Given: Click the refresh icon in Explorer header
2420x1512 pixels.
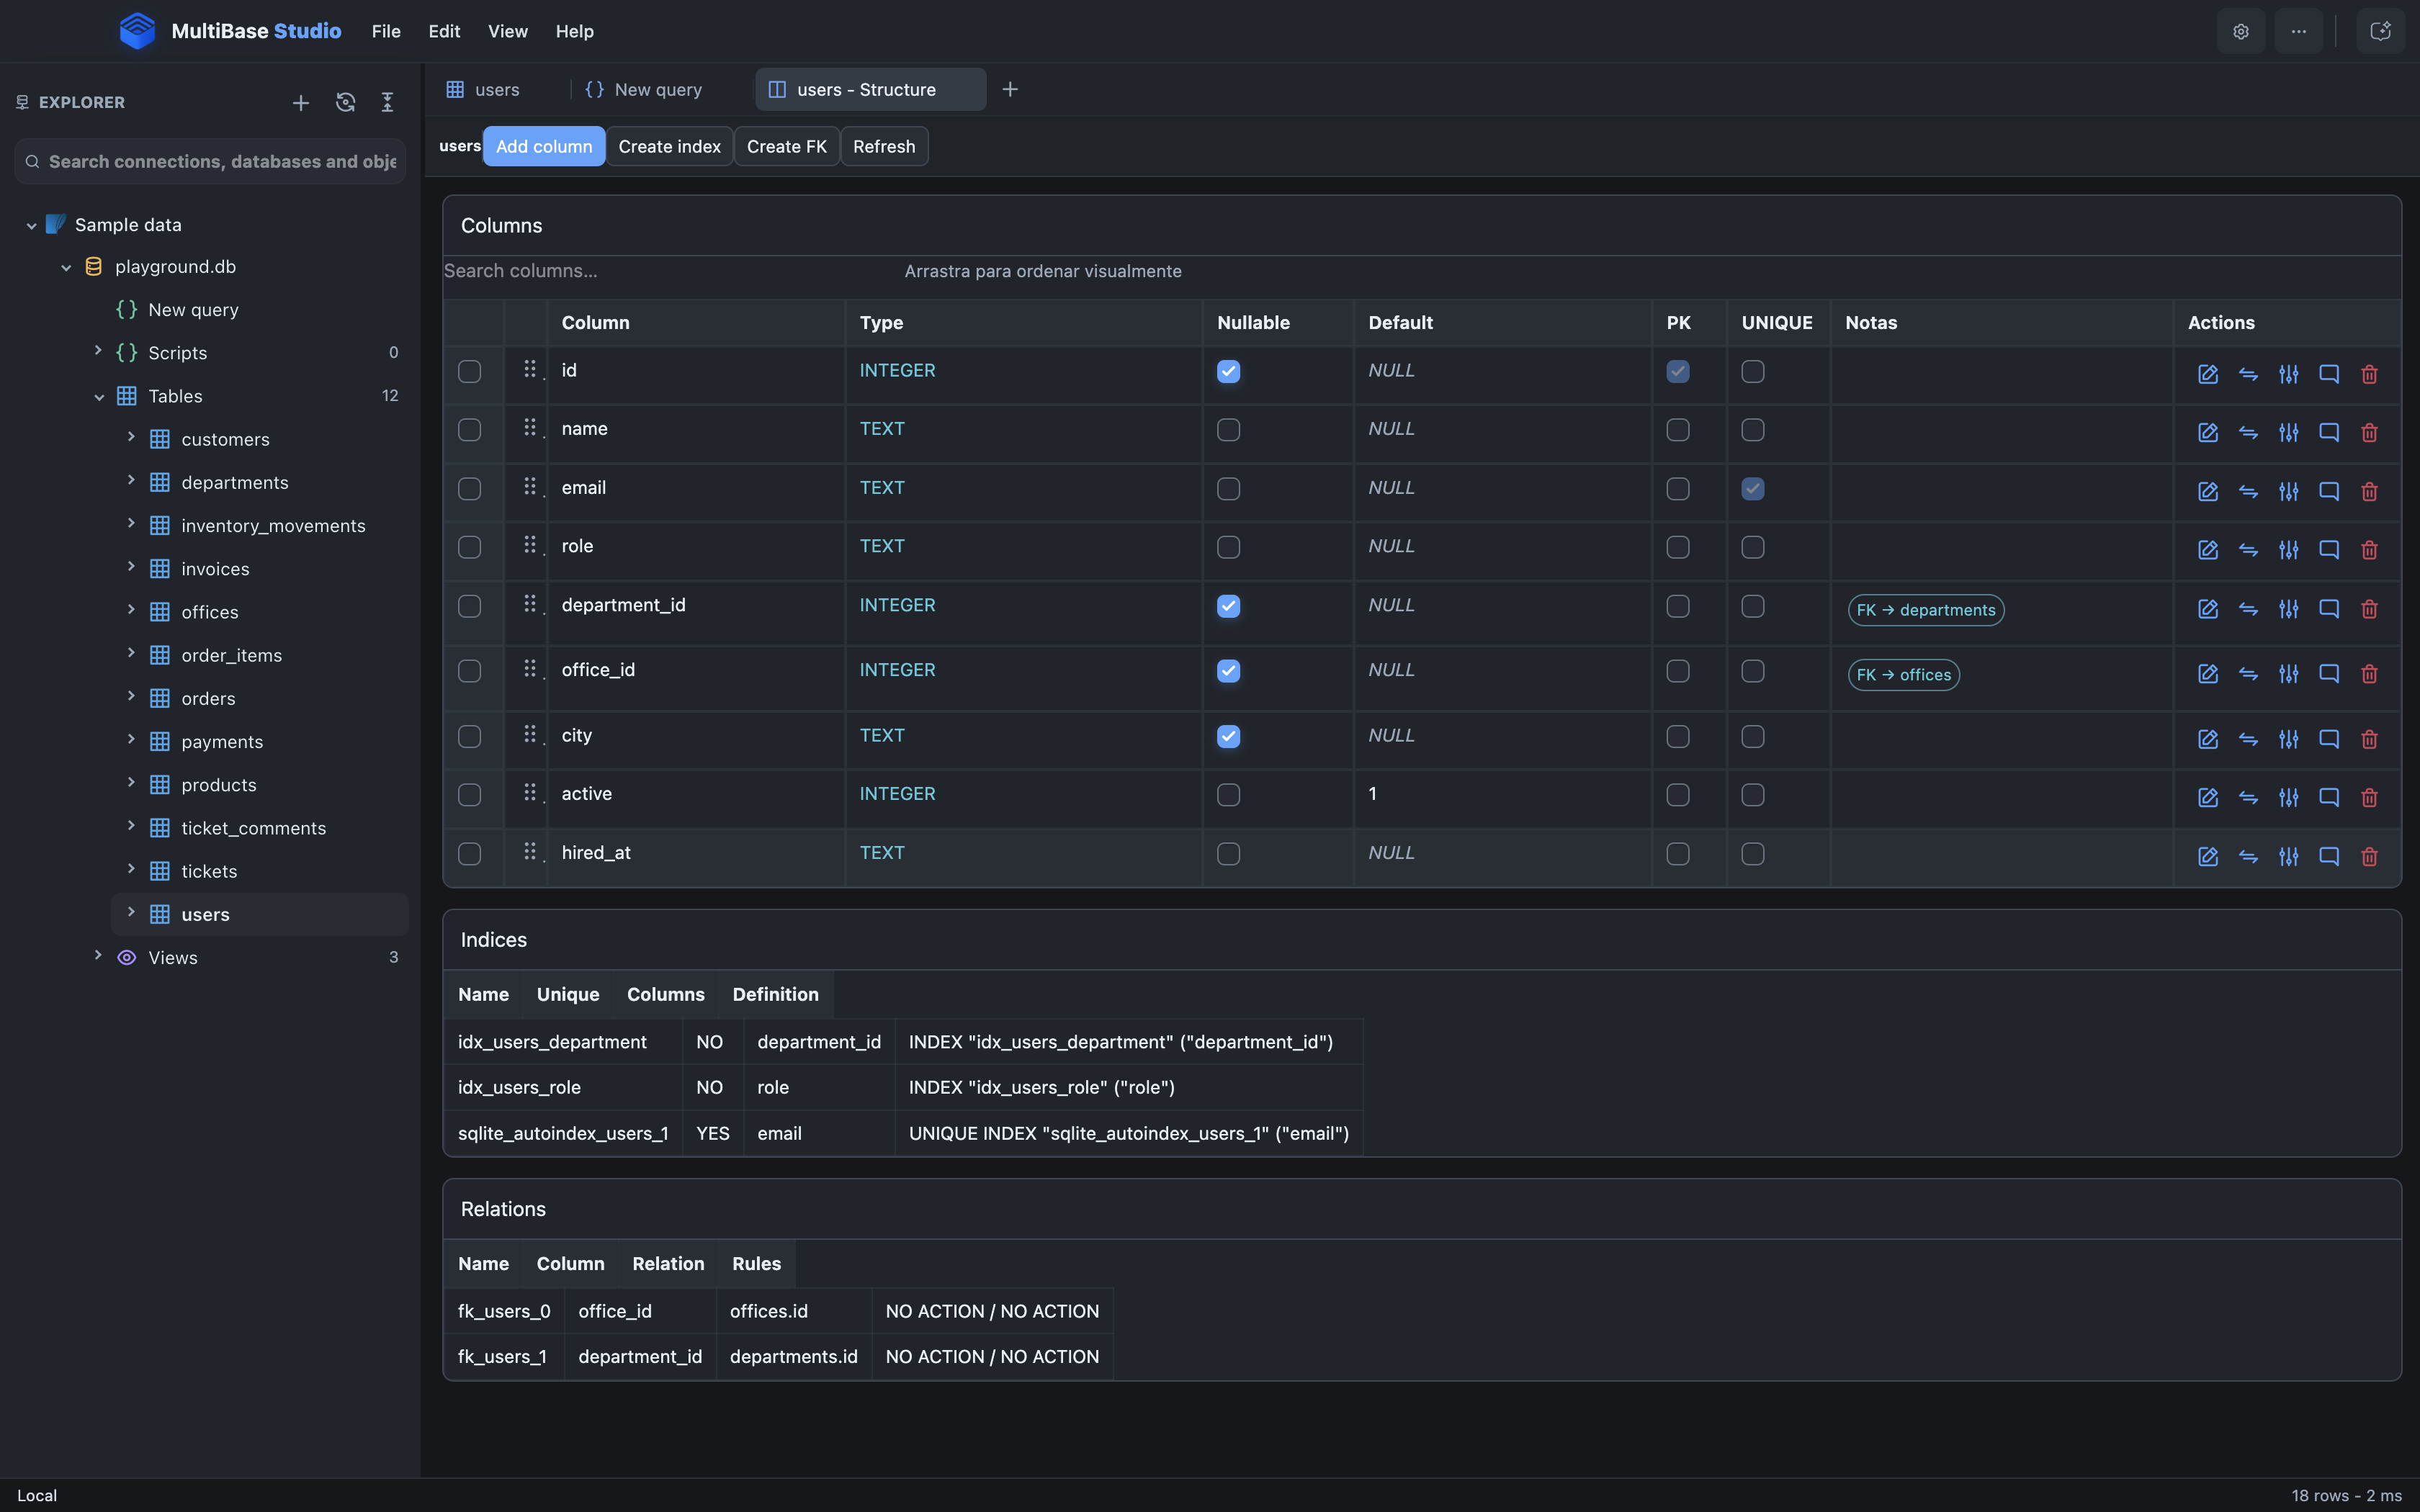Looking at the screenshot, I should coord(345,102).
